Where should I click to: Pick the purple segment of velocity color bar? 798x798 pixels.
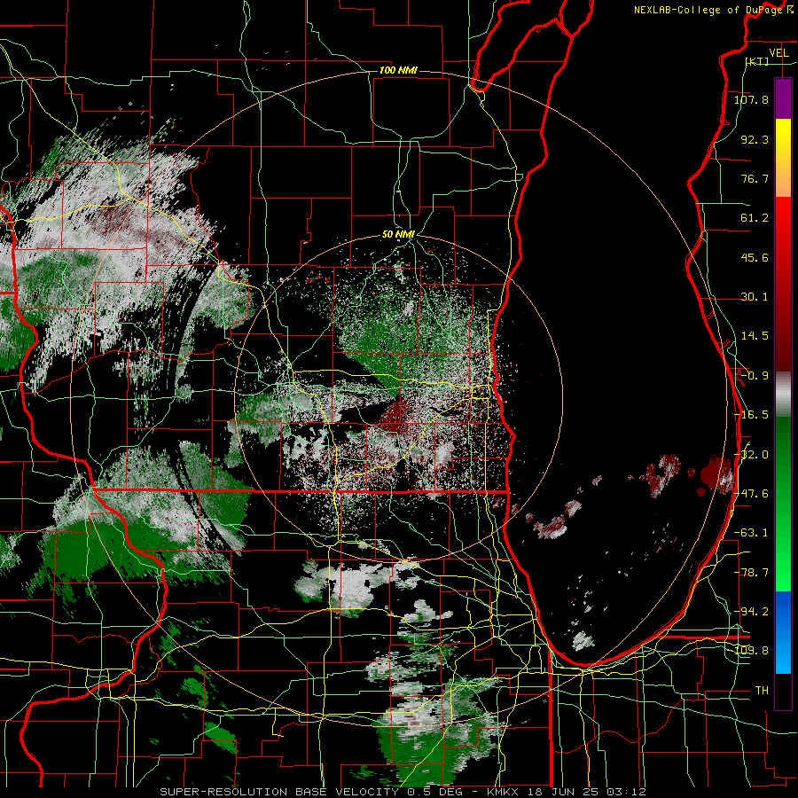pyautogui.click(x=783, y=98)
